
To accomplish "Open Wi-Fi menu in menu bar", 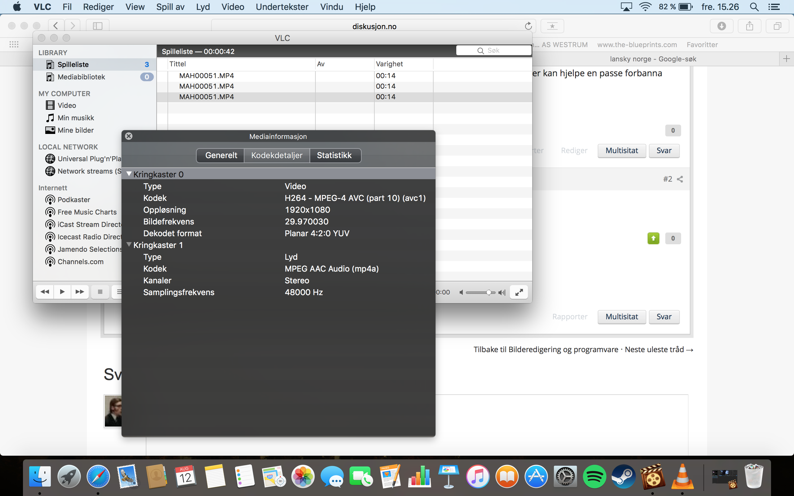I will point(645,7).
